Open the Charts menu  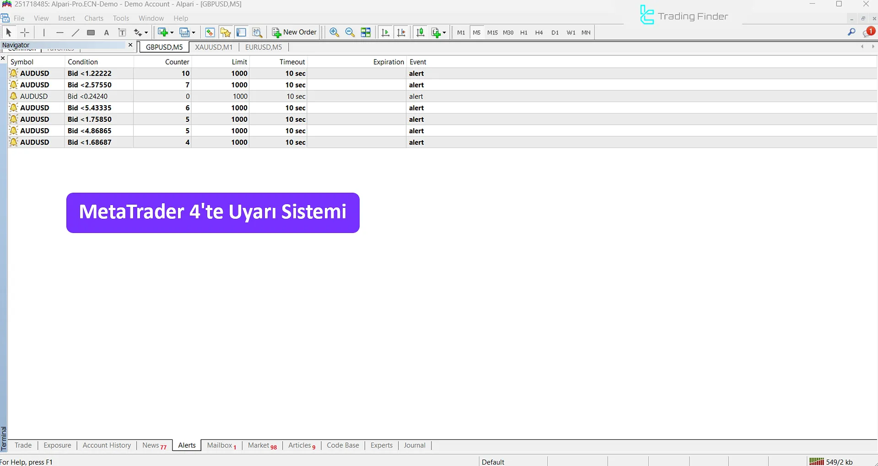[94, 18]
